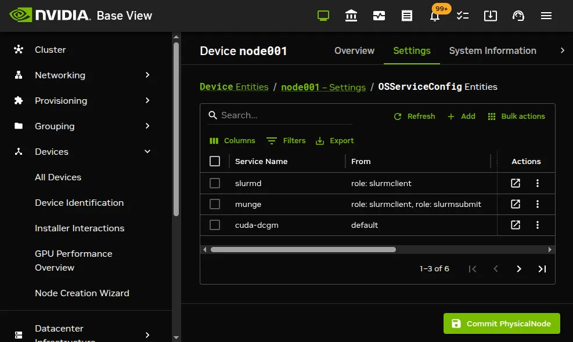Viewport: 573px width, 342px height.
Task: Open the support headset icon
Action: coord(518,16)
